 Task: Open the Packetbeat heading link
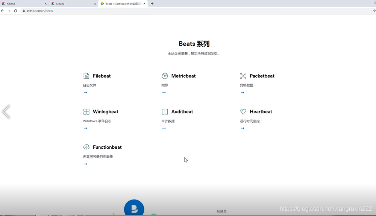click(262, 76)
